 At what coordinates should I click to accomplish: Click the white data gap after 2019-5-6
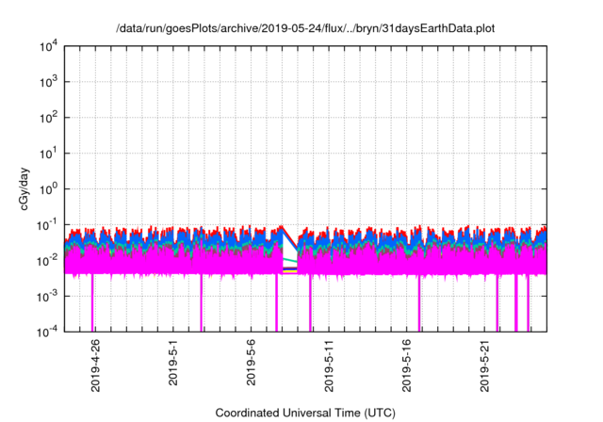289,251
